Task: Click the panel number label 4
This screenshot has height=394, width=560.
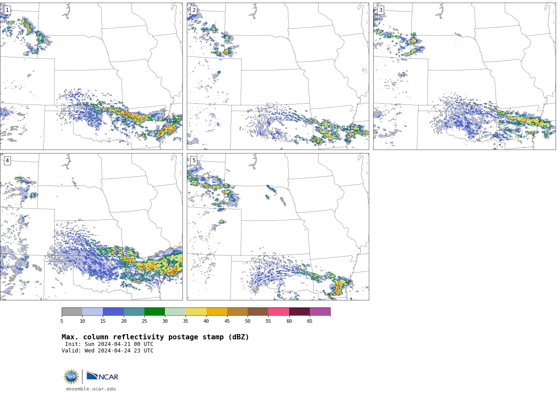Action: (7, 160)
